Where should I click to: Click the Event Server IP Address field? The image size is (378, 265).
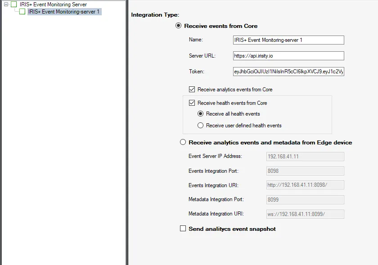coord(305,157)
